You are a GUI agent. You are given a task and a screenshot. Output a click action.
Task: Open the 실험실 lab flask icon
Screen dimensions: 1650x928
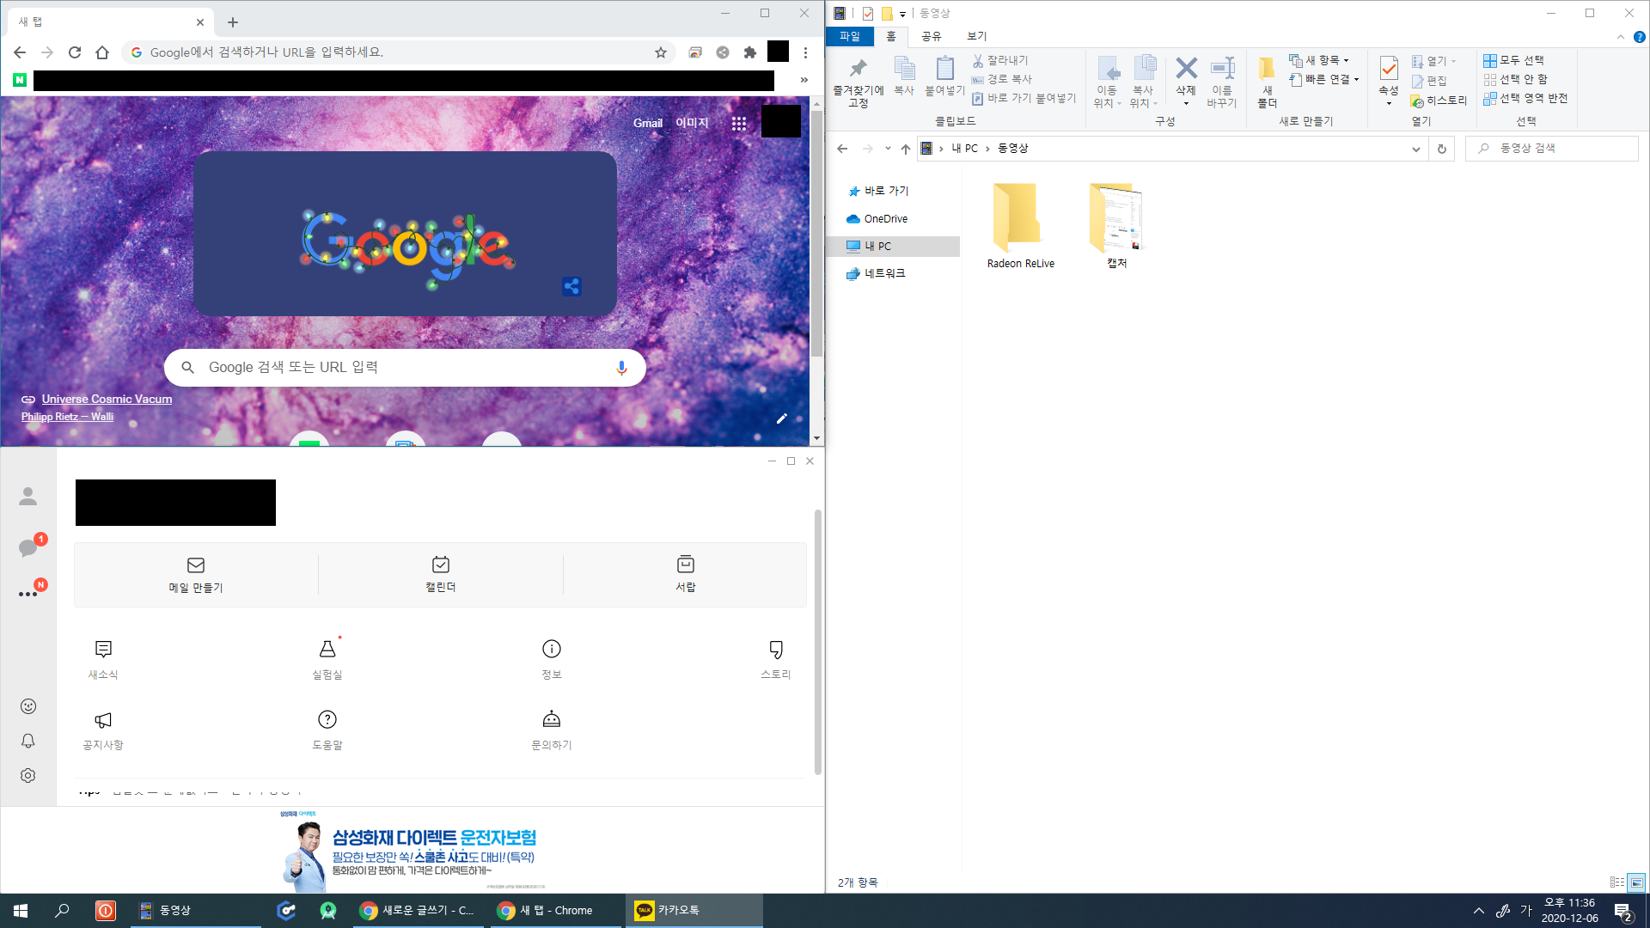327,650
